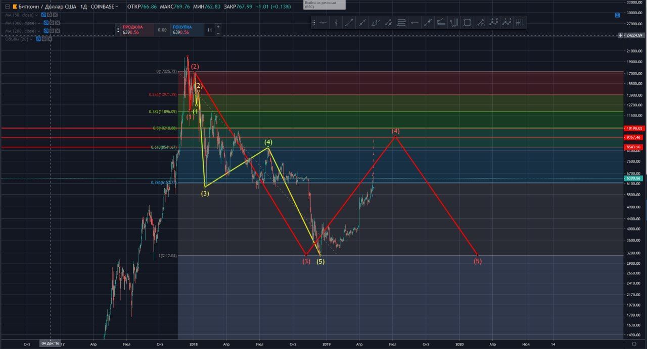The image size is (647, 349).
Task: Click the current price label 6390.56
Action: coord(633,178)
